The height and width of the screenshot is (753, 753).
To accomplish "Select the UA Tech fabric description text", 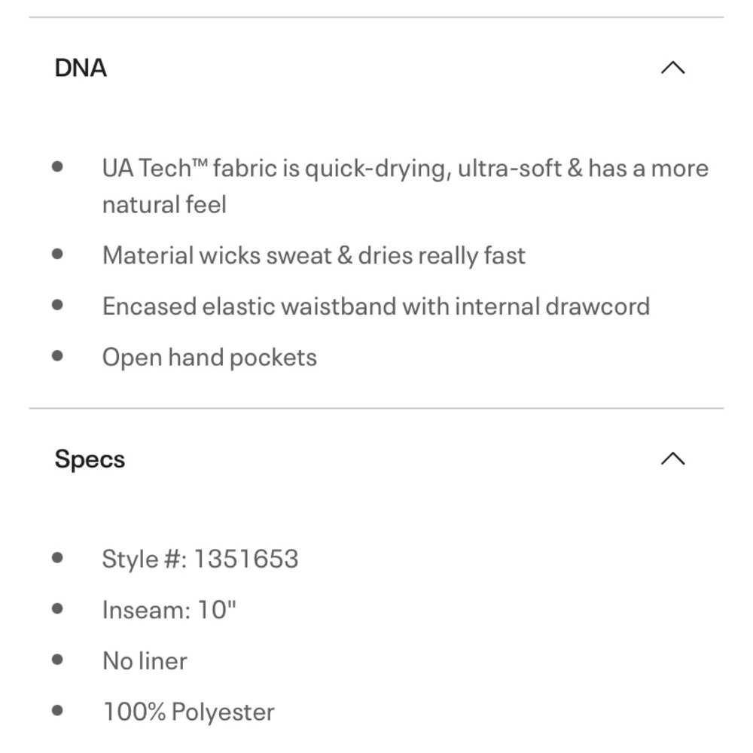I will [x=405, y=186].
